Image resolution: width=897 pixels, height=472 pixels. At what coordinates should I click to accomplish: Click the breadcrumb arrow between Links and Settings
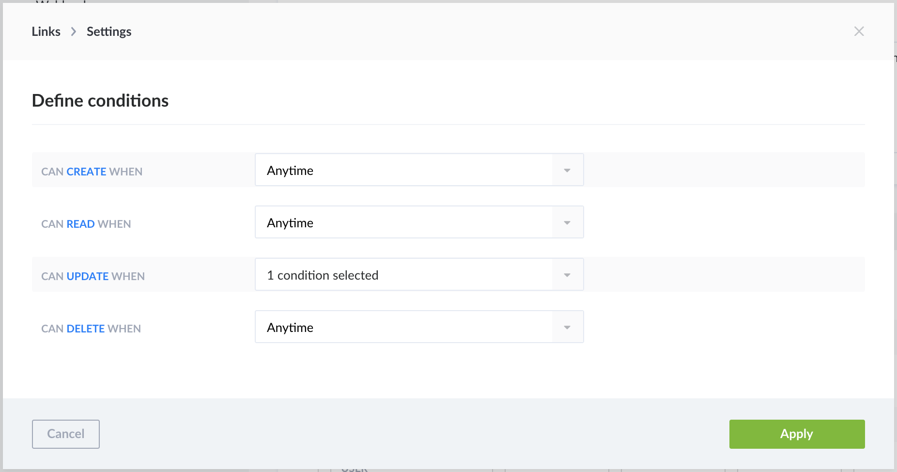click(x=73, y=31)
